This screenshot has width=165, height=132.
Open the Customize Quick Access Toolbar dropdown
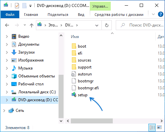tap(30, 6)
